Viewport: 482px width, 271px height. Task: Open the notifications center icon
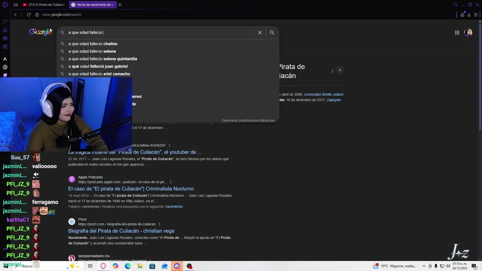click(474, 266)
